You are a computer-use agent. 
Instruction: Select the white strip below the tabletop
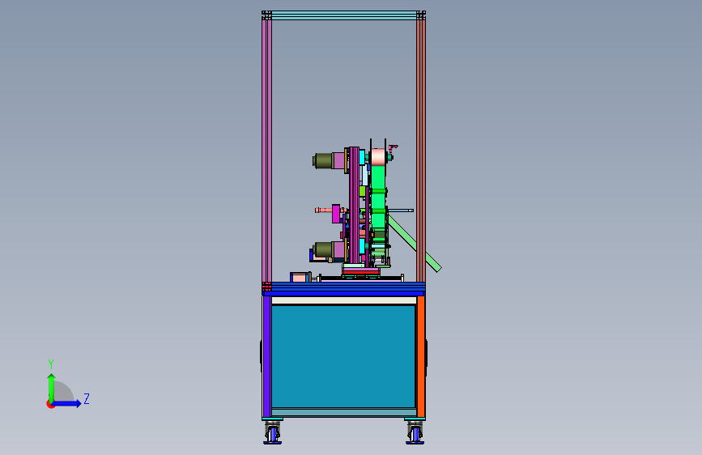click(x=343, y=301)
